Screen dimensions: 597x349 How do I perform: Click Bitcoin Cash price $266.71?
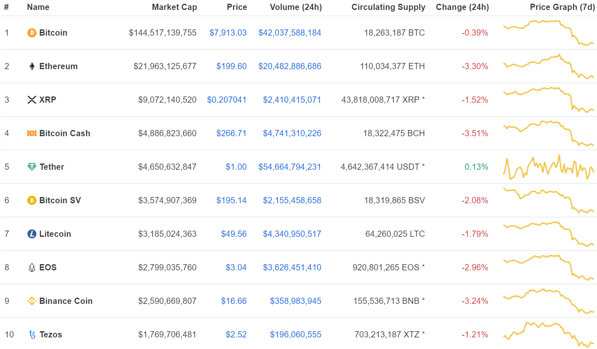click(x=231, y=133)
